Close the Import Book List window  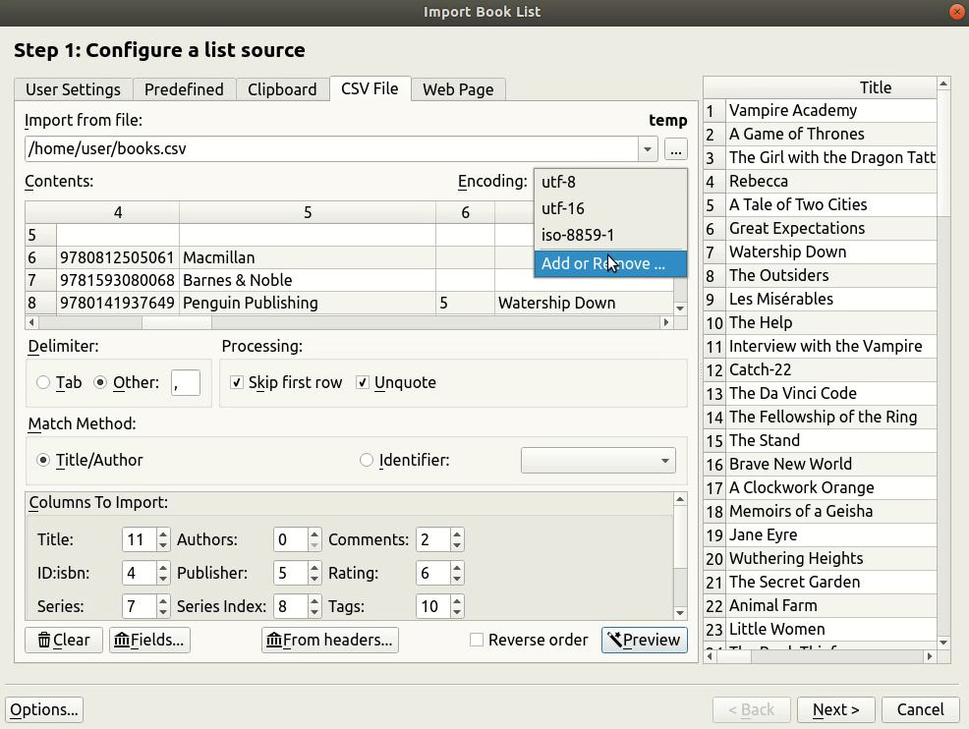point(955,12)
